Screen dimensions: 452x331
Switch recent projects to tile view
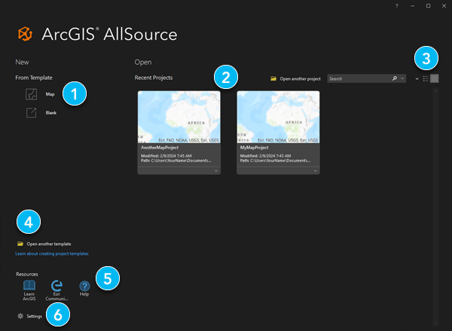tap(435, 78)
